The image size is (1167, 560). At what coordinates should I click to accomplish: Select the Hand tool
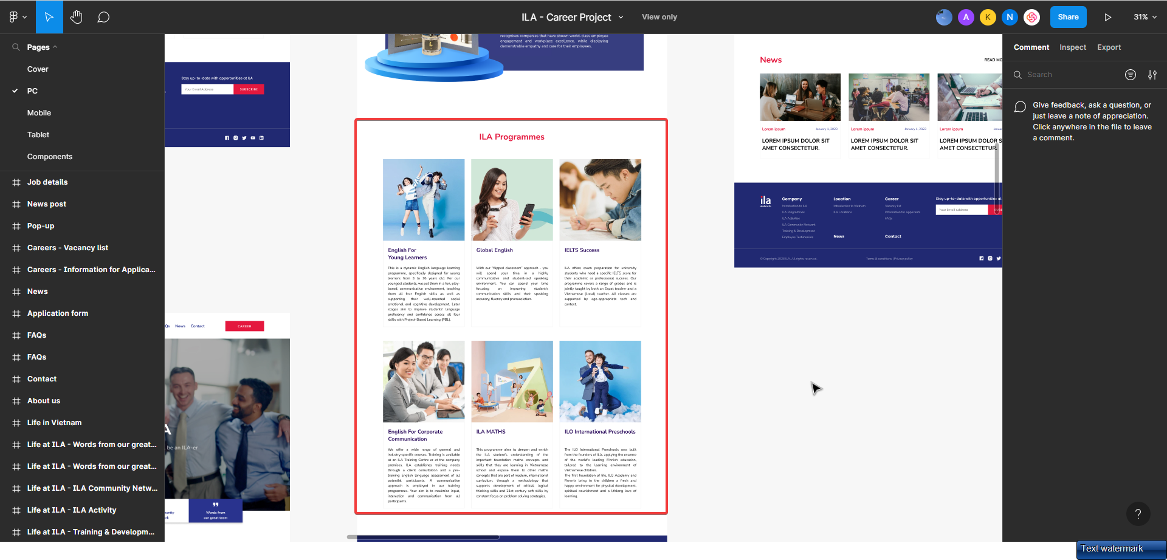(76, 17)
